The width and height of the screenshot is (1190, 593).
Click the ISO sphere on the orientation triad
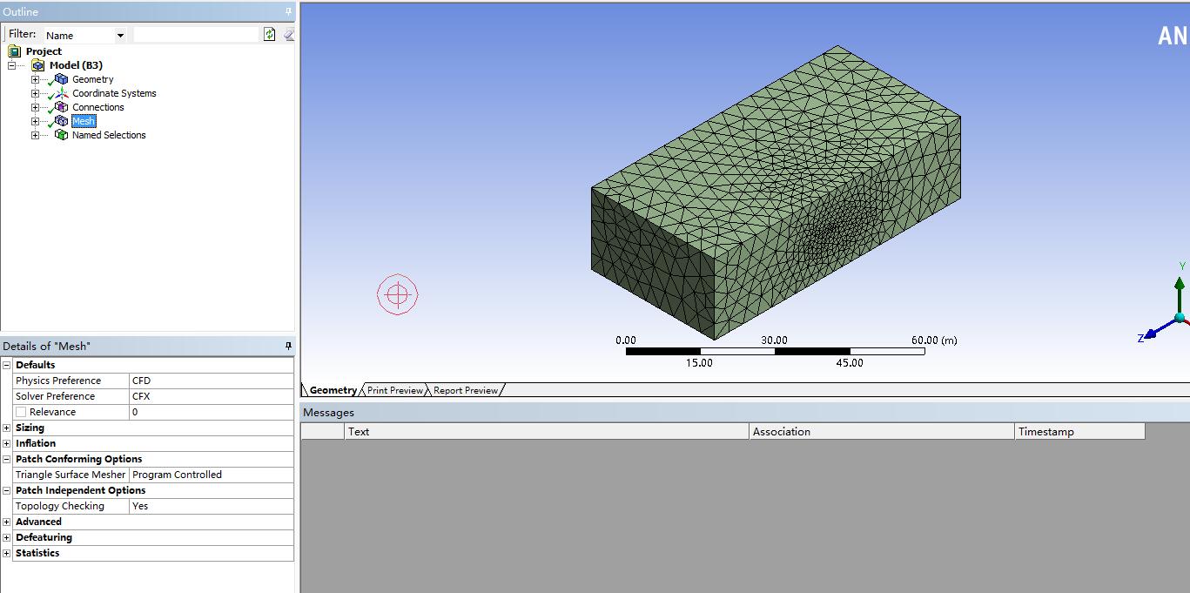(x=1180, y=318)
